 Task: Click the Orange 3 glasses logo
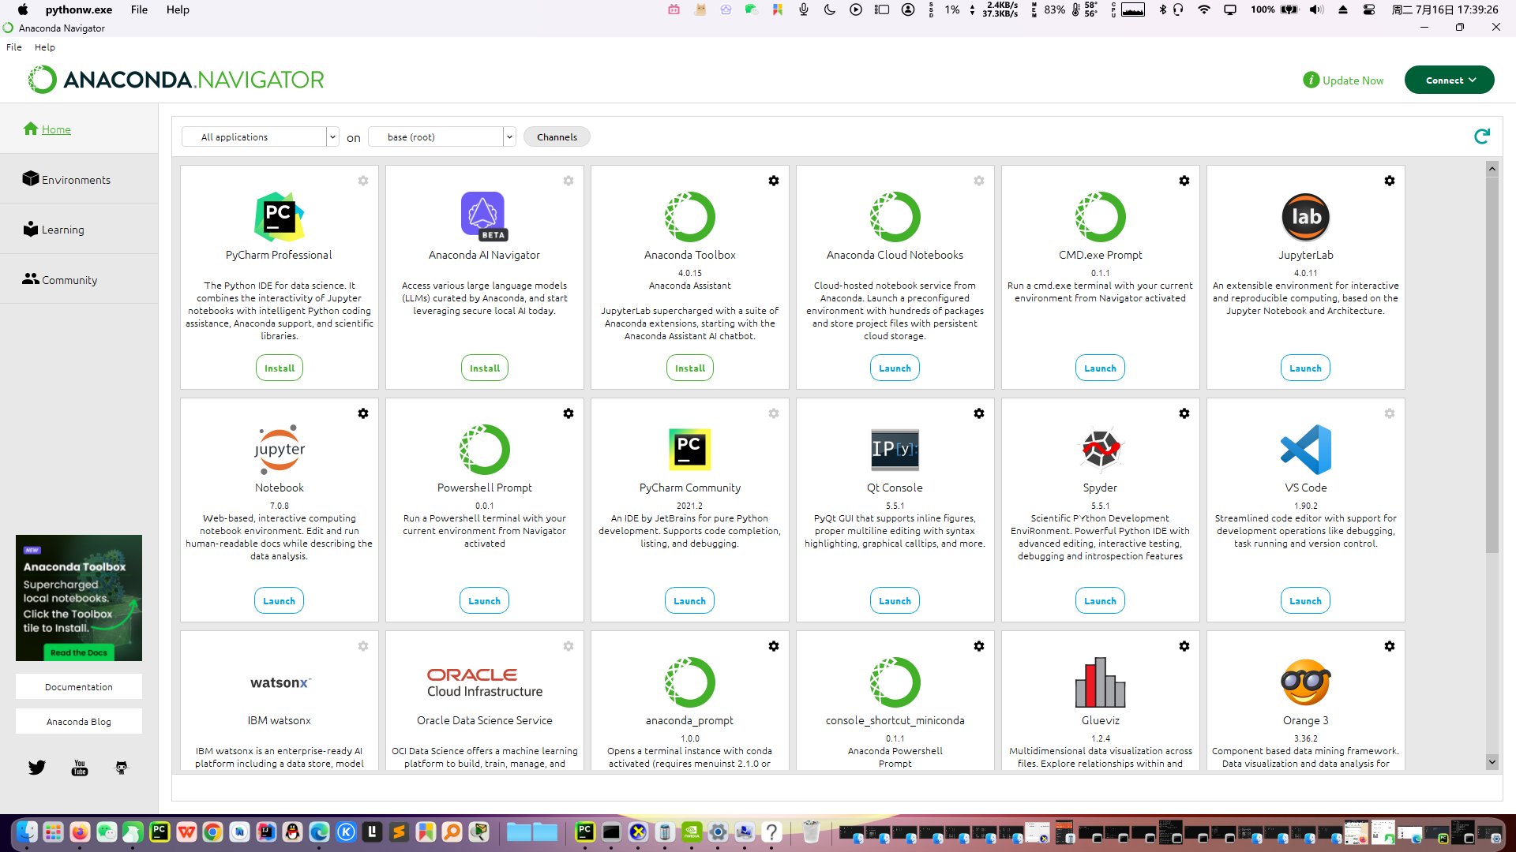pos(1306,682)
